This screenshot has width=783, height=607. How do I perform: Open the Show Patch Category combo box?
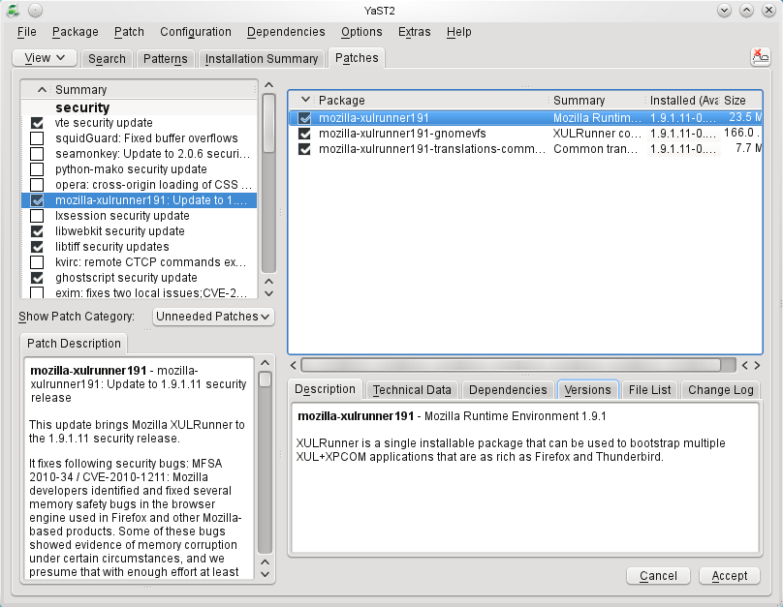click(x=213, y=317)
